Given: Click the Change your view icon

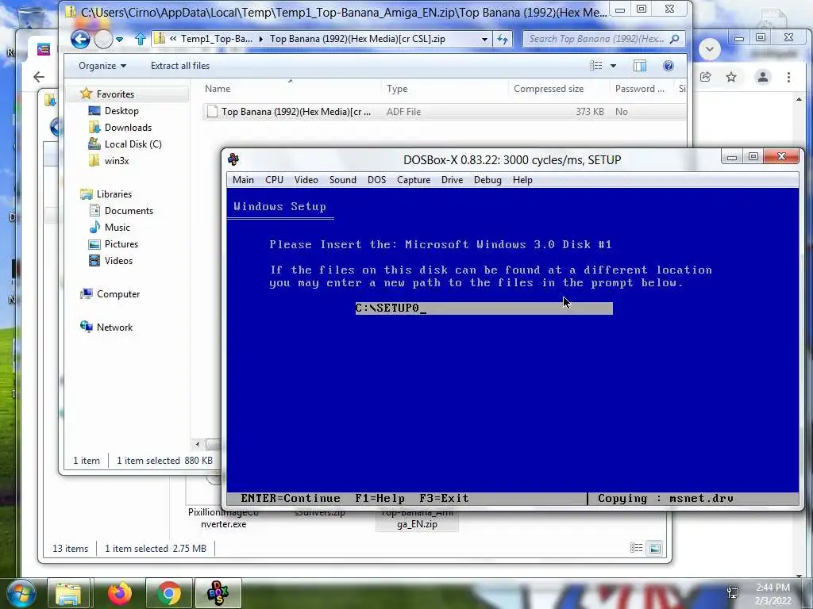Looking at the screenshot, I should pyautogui.click(x=596, y=66).
